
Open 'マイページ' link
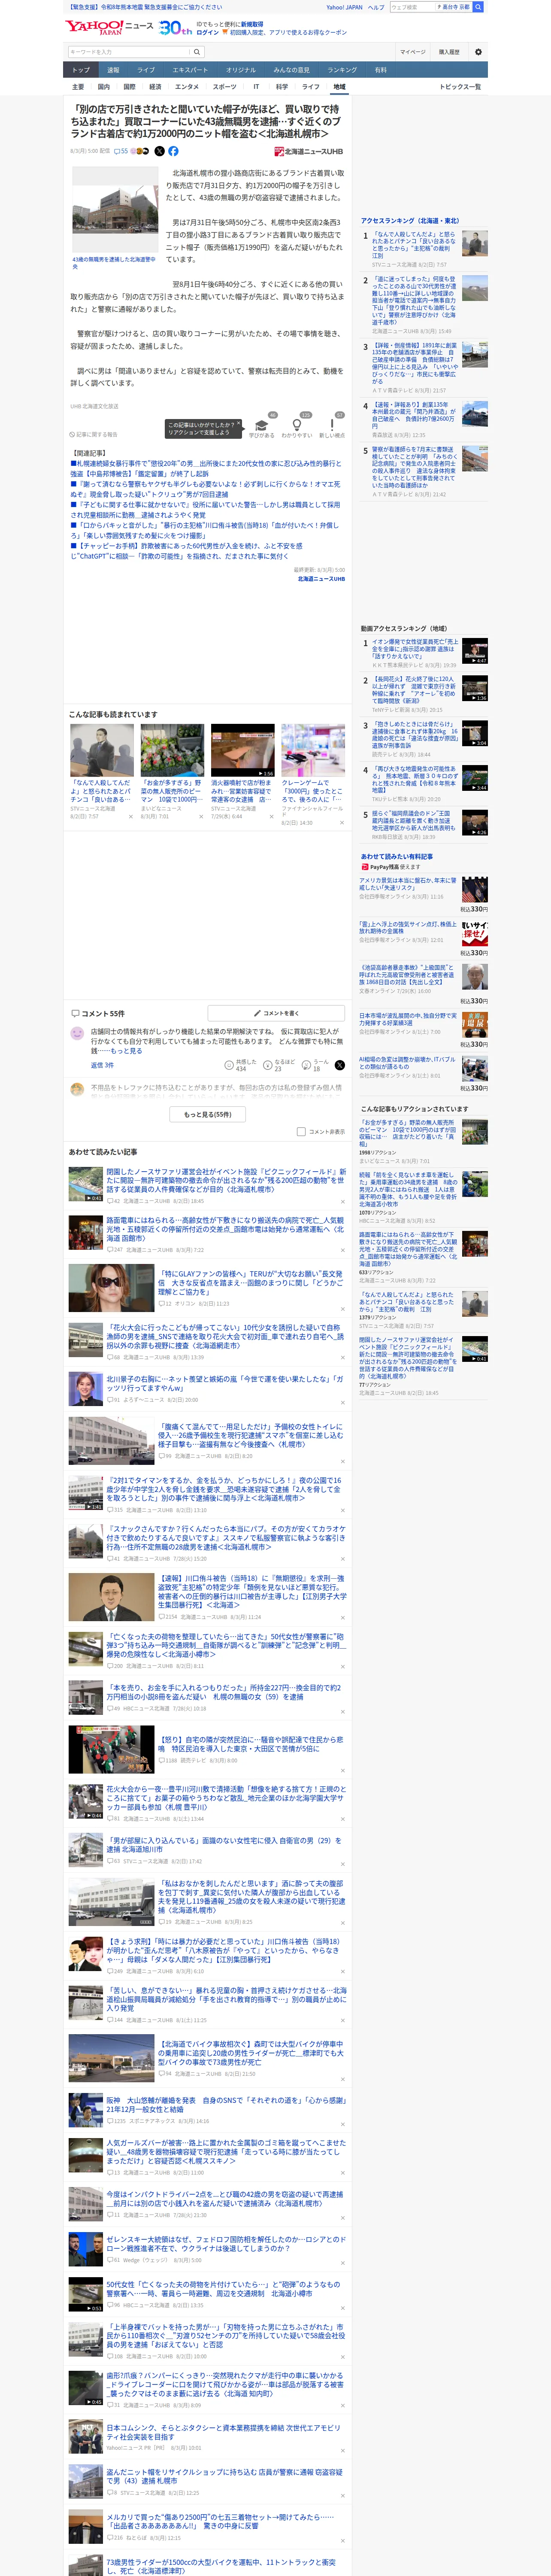412,52
